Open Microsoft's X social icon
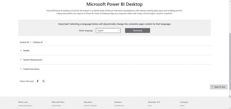The image size is (231, 109). point(44,81)
